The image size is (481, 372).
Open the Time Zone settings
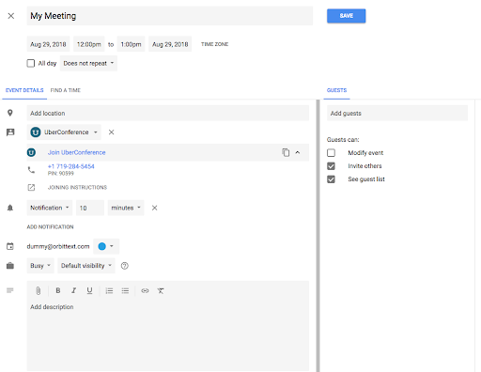point(214,44)
